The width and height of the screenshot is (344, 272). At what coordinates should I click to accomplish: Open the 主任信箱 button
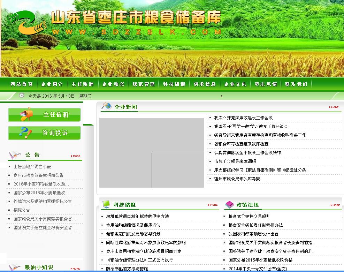click(x=44, y=115)
